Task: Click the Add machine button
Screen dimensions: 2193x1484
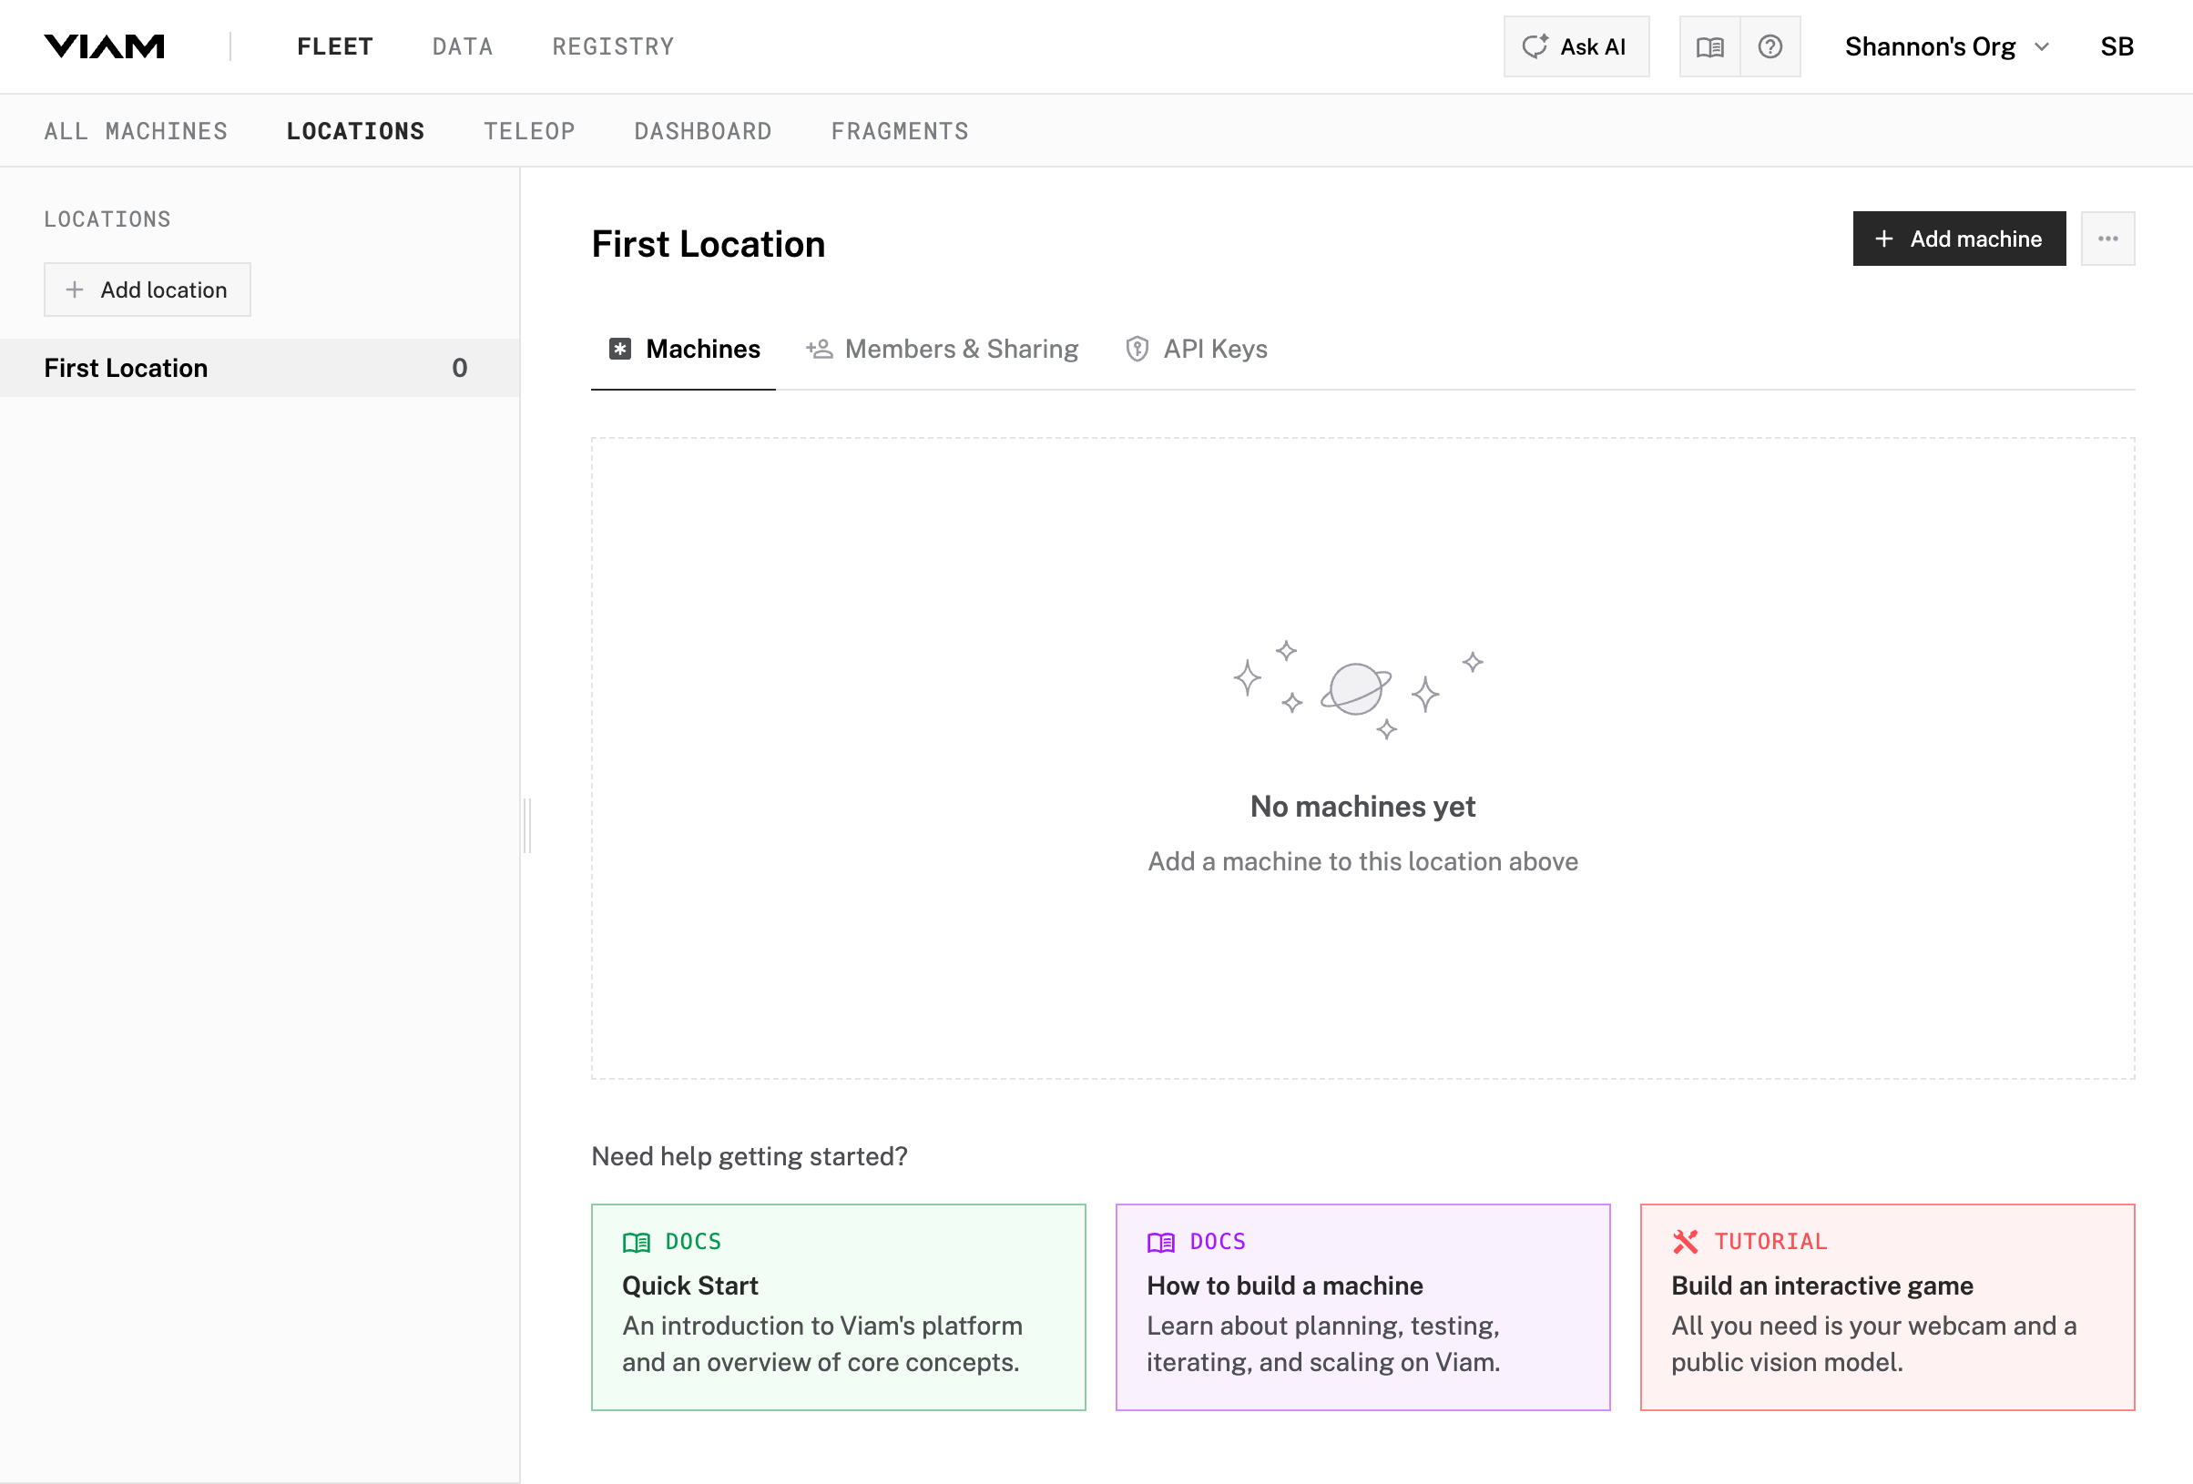Action: click(1959, 238)
